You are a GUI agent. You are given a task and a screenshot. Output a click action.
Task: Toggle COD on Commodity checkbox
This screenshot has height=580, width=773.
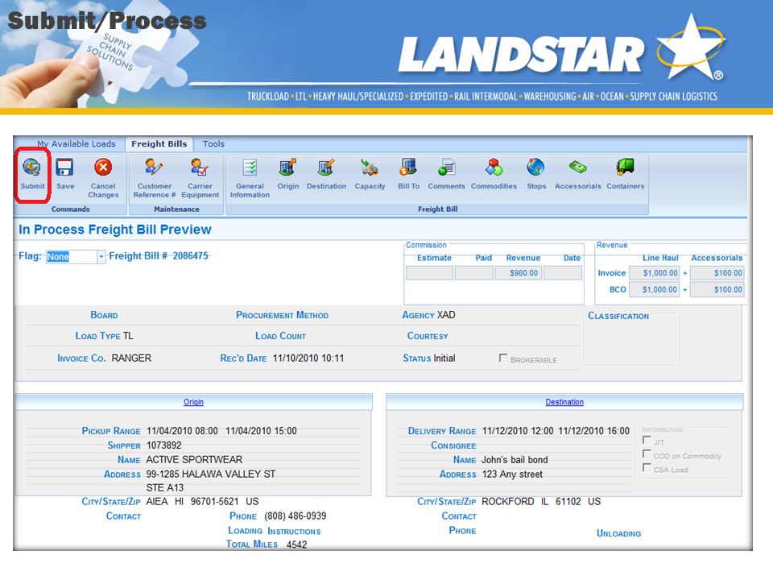[x=647, y=454]
